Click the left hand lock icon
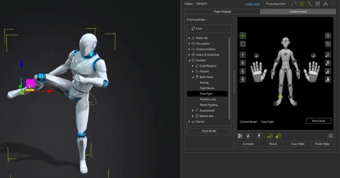The height and width of the screenshot is (178, 340). pyautogui.click(x=257, y=56)
